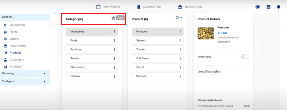
Task: Click the add product plus icon
Action: click(x=181, y=18)
